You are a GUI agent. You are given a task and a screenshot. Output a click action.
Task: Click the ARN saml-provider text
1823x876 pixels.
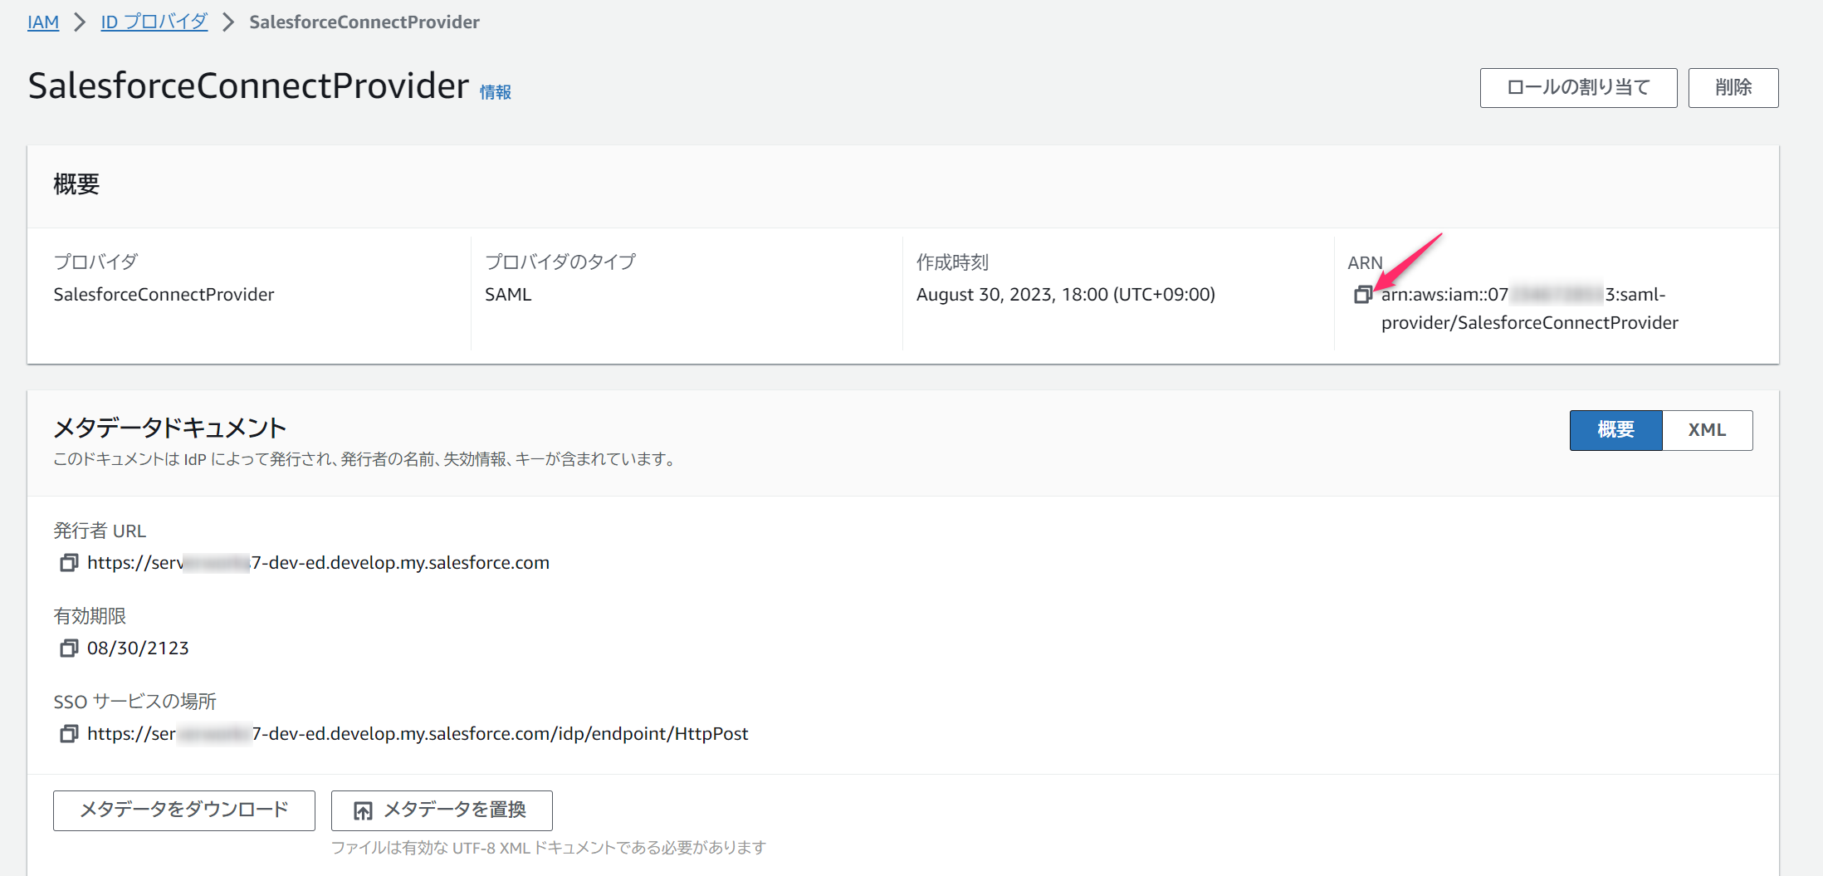click(x=1529, y=309)
